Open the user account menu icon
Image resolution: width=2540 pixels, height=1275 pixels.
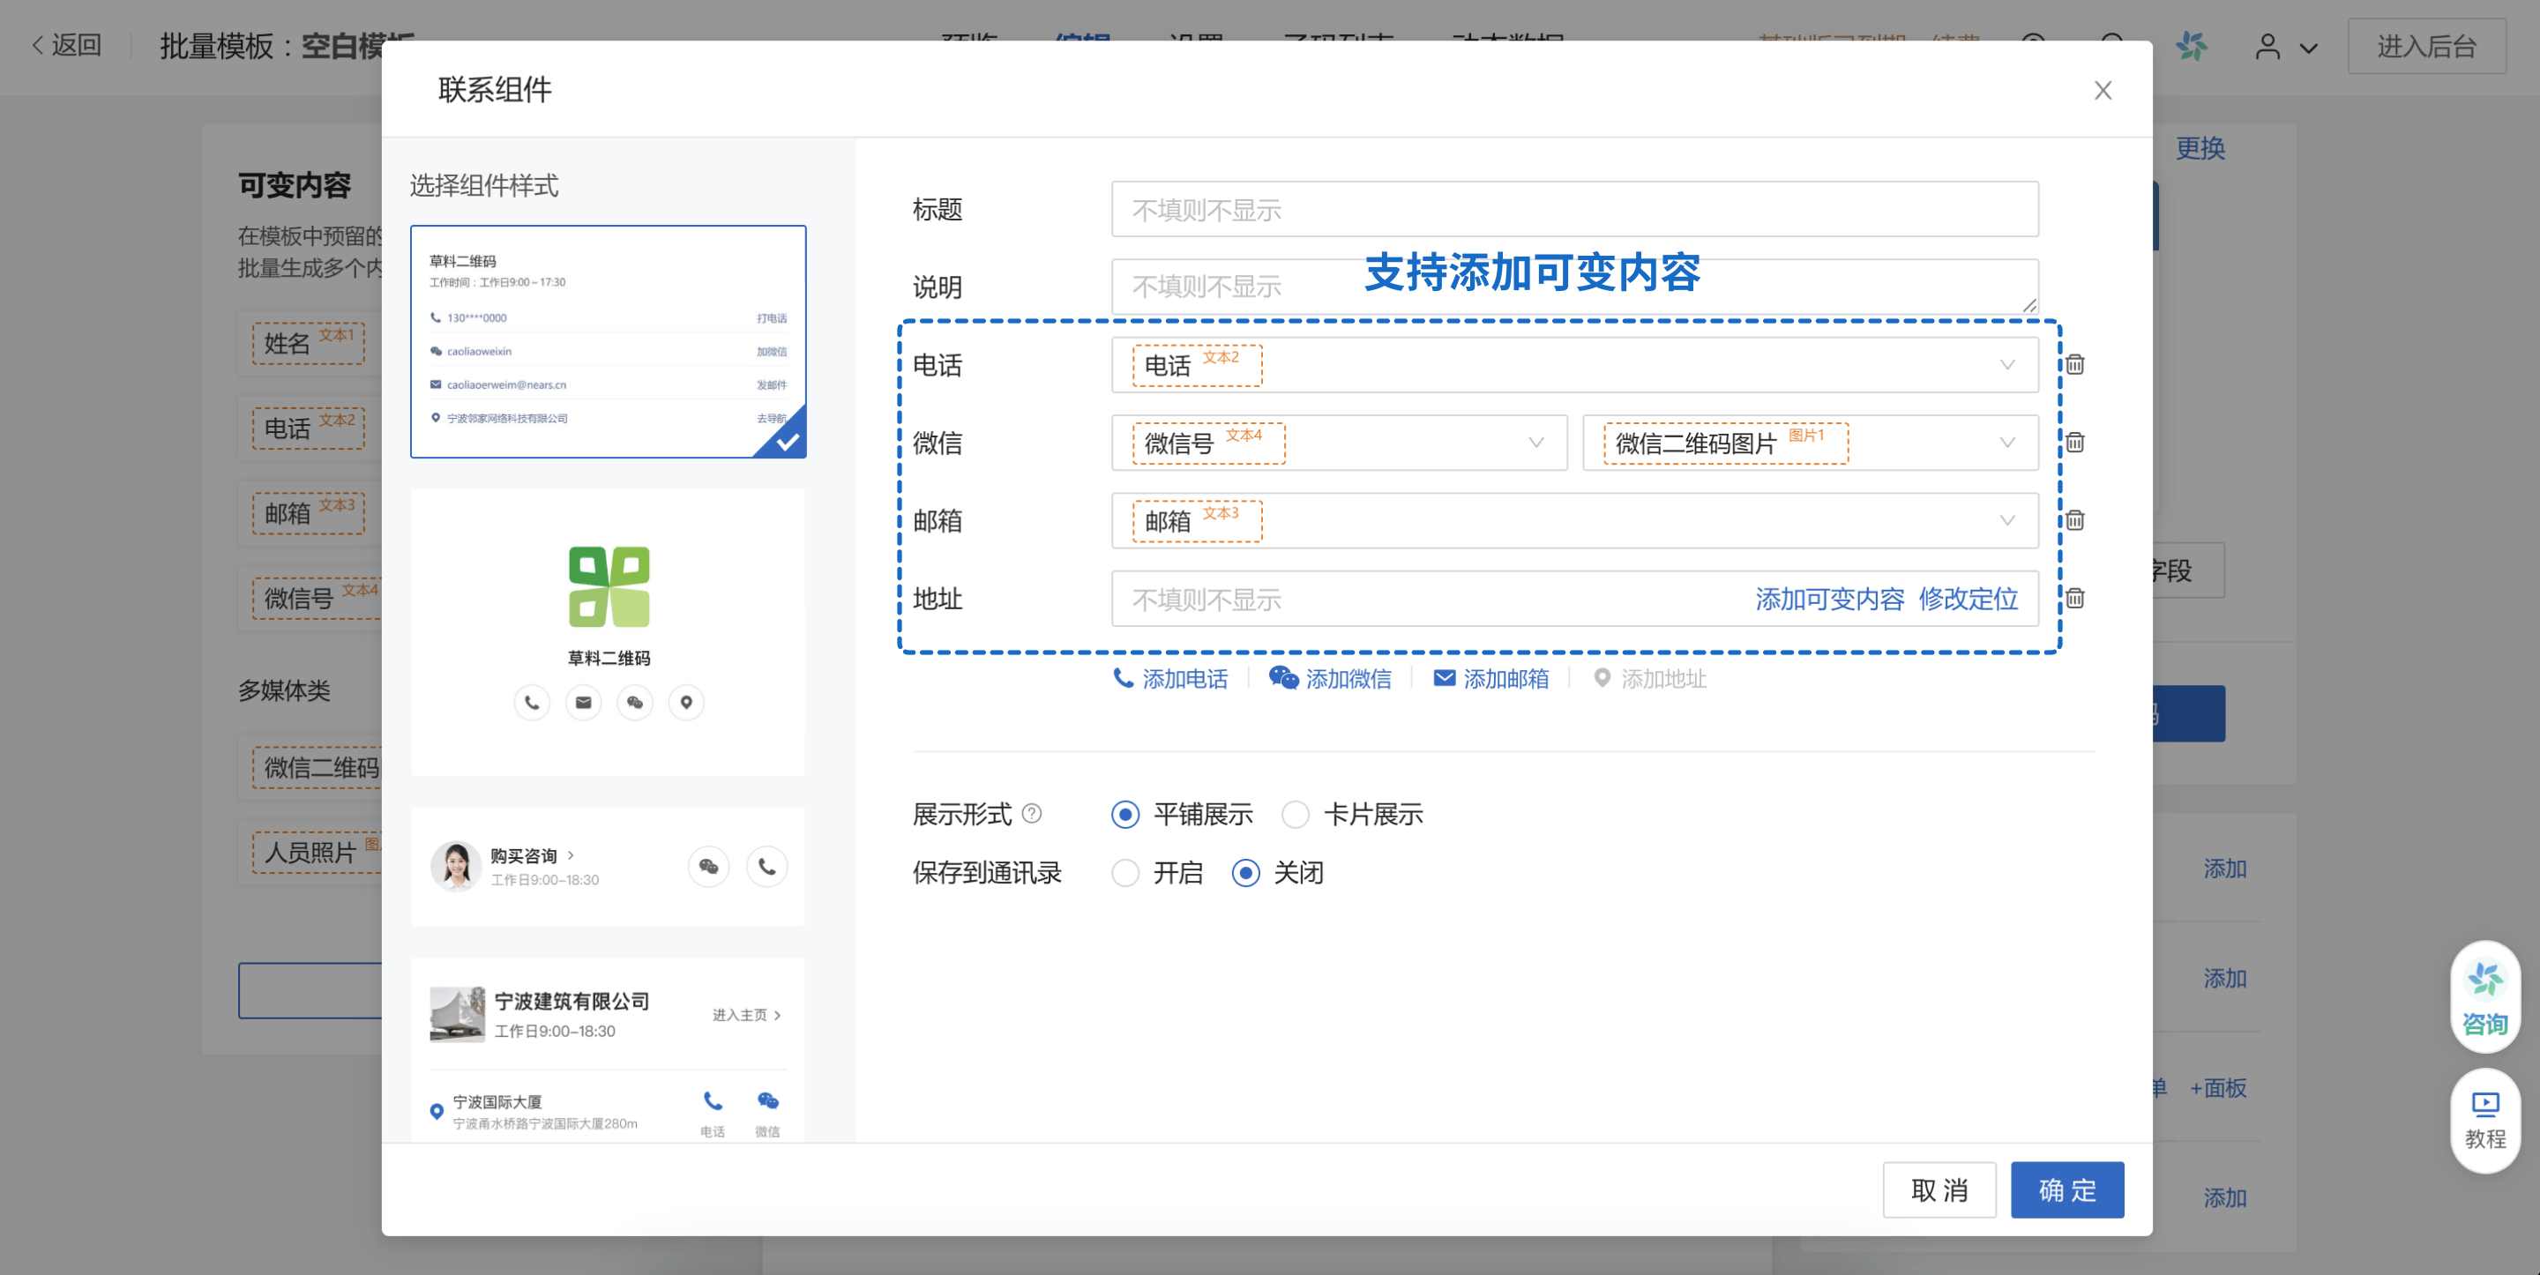click(x=2267, y=47)
